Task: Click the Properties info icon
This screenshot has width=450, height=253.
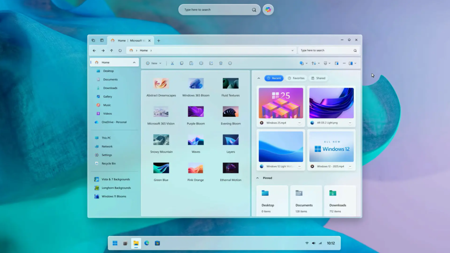Action: 230,63
